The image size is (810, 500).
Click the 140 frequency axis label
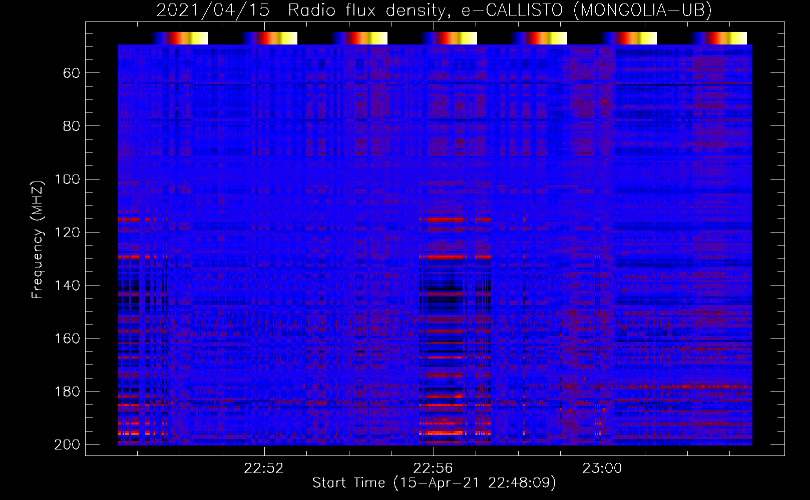pos(67,285)
